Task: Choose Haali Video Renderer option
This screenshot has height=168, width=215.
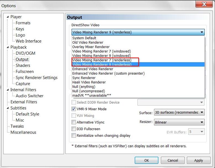Action: click(138, 82)
